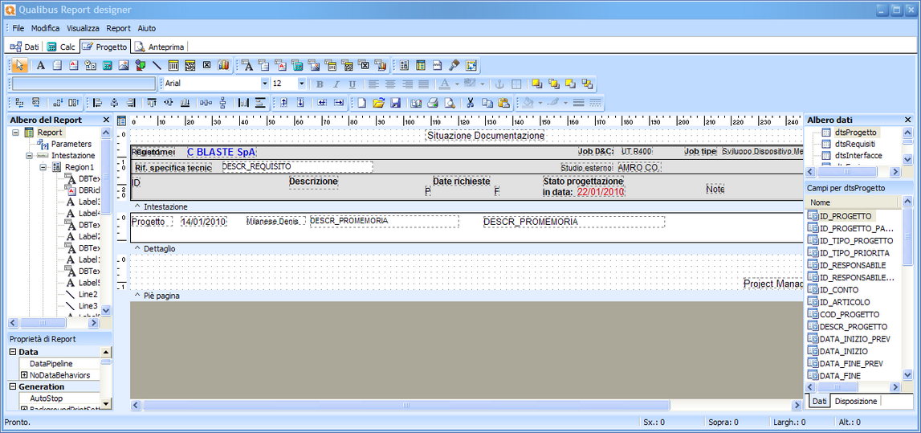921x433 pixels.
Task: Toggle Underline text formatting
Action: pos(352,84)
